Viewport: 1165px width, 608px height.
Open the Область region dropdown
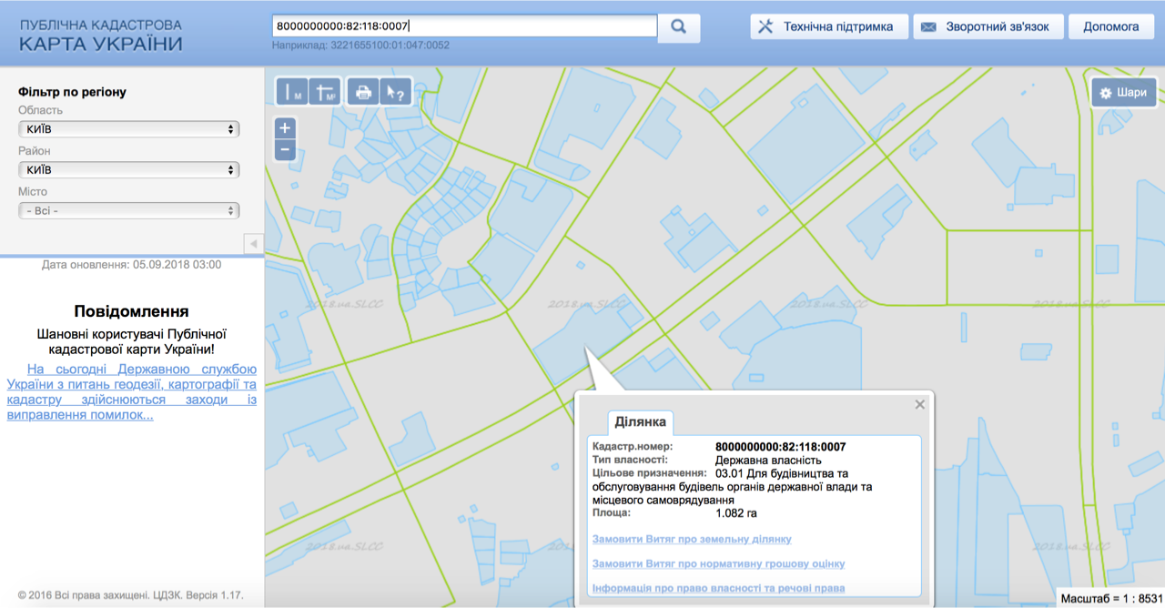(128, 129)
